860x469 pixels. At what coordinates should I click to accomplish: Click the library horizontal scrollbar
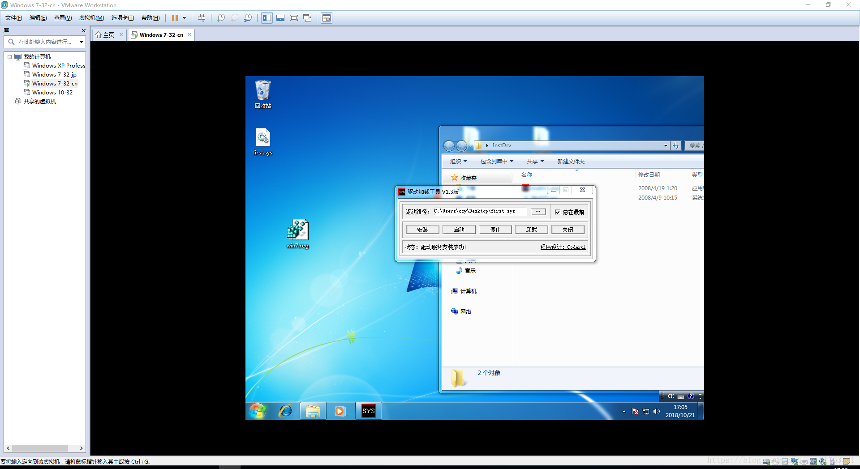click(40, 448)
